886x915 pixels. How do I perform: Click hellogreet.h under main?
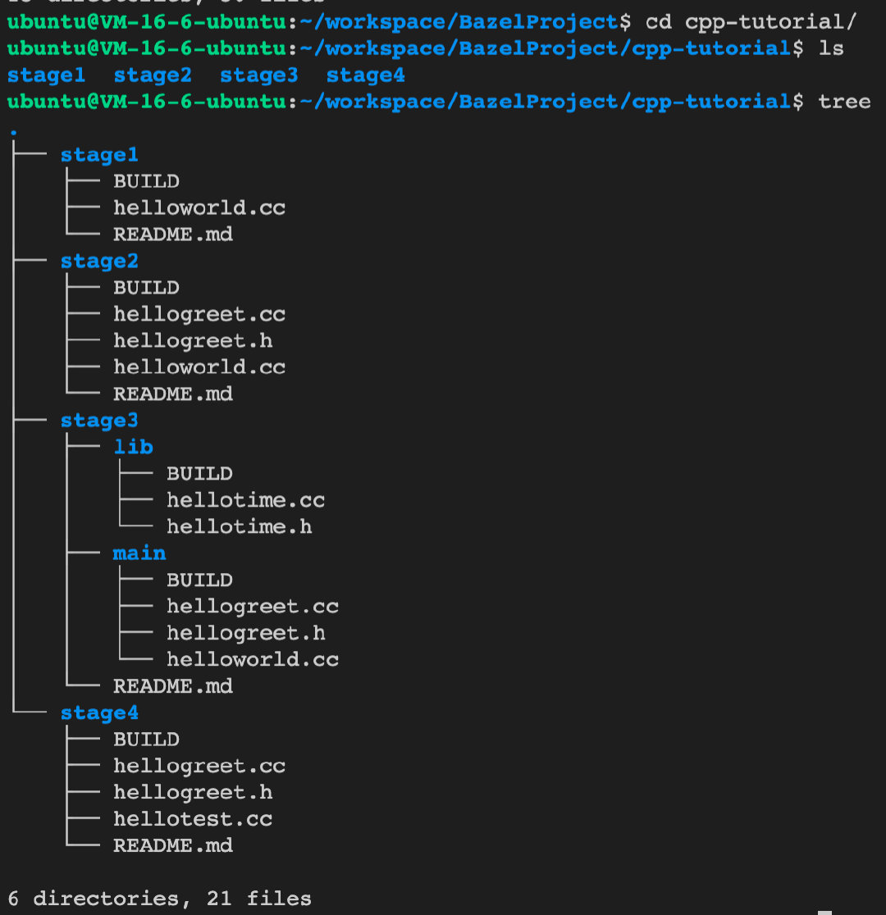click(x=246, y=633)
